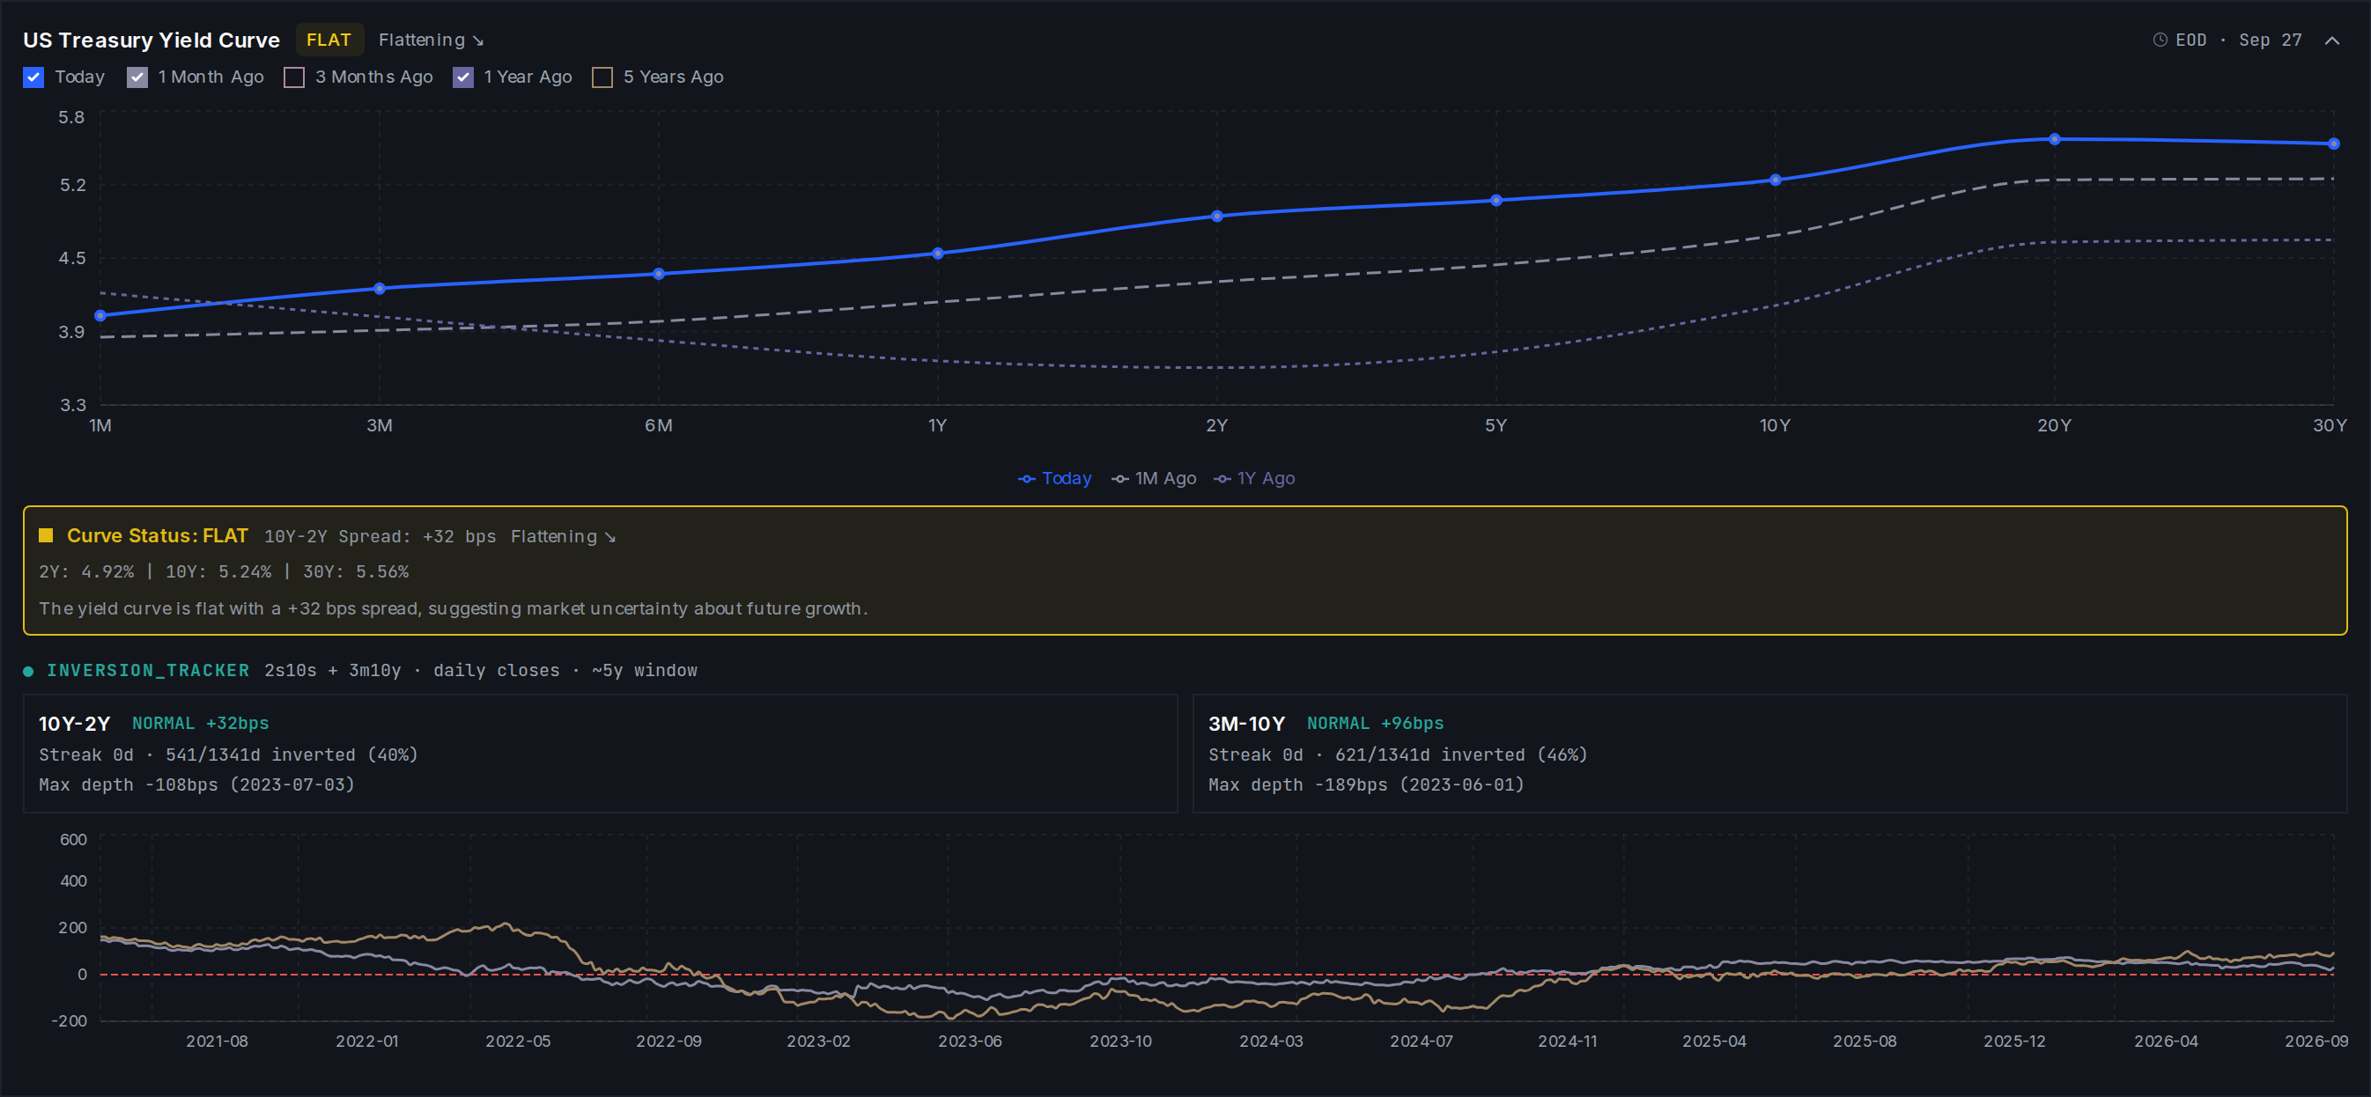Click the yellow Curve Status square icon
This screenshot has height=1097, width=2371.
coord(46,535)
